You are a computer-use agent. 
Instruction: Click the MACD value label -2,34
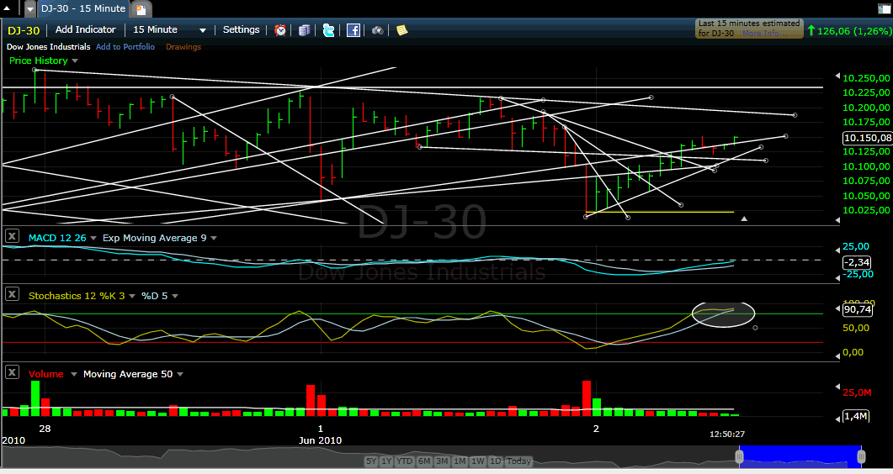coord(857,262)
